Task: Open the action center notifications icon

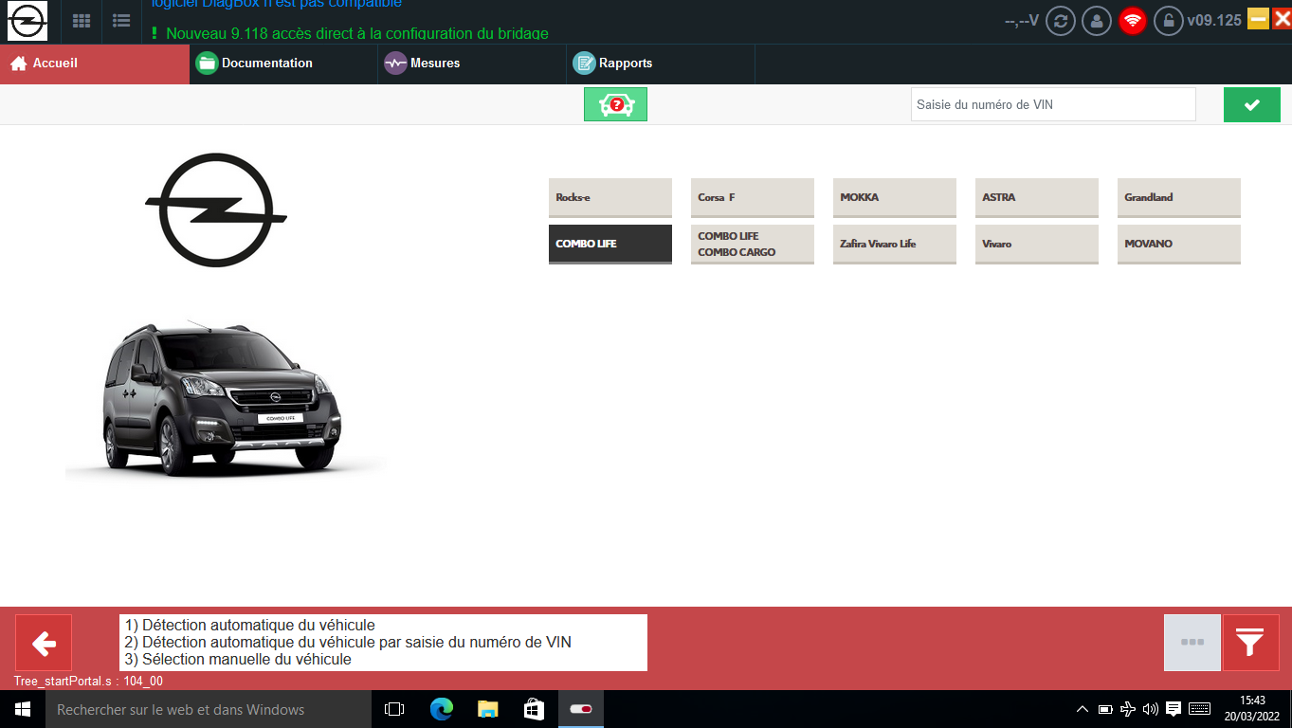Action: click(1174, 709)
